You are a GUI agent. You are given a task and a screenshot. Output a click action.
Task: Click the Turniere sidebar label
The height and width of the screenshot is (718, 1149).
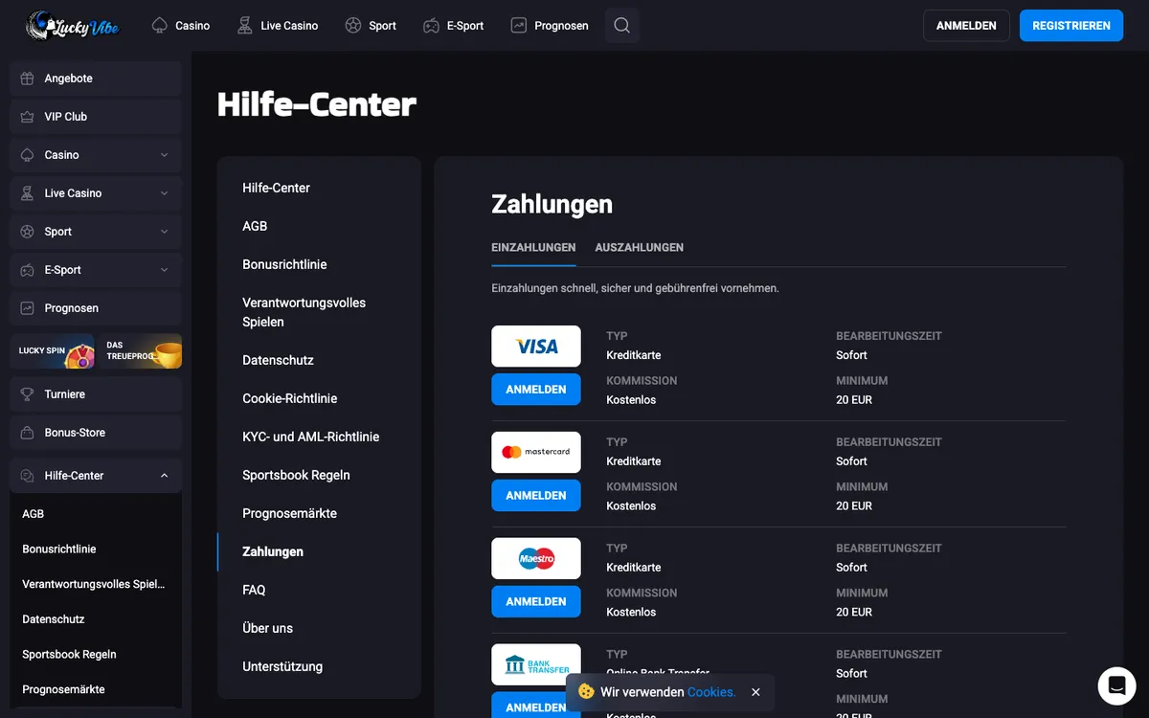[x=65, y=394]
